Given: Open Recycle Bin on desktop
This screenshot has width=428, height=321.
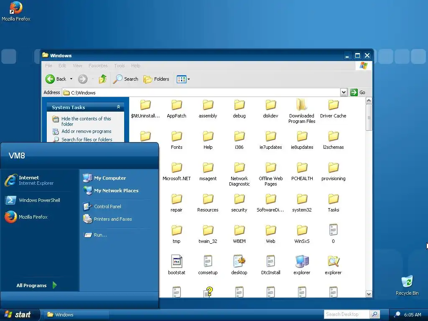Looking at the screenshot, I should 407,285.
